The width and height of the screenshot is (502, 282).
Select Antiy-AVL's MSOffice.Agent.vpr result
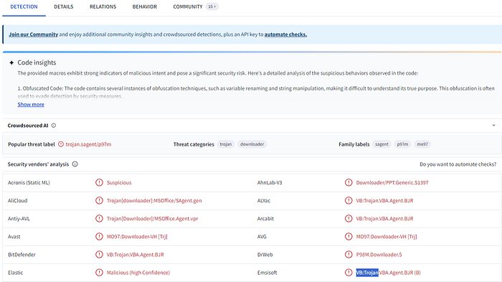click(x=152, y=219)
